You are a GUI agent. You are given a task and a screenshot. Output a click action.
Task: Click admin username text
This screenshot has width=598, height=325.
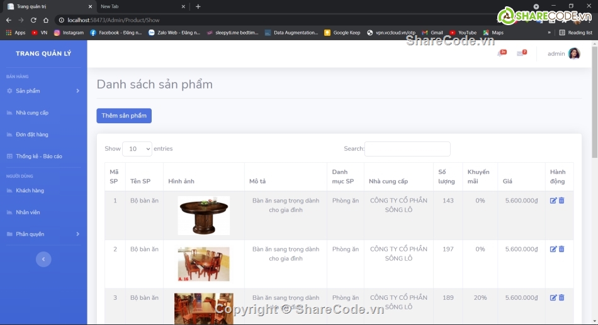(x=556, y=53)
